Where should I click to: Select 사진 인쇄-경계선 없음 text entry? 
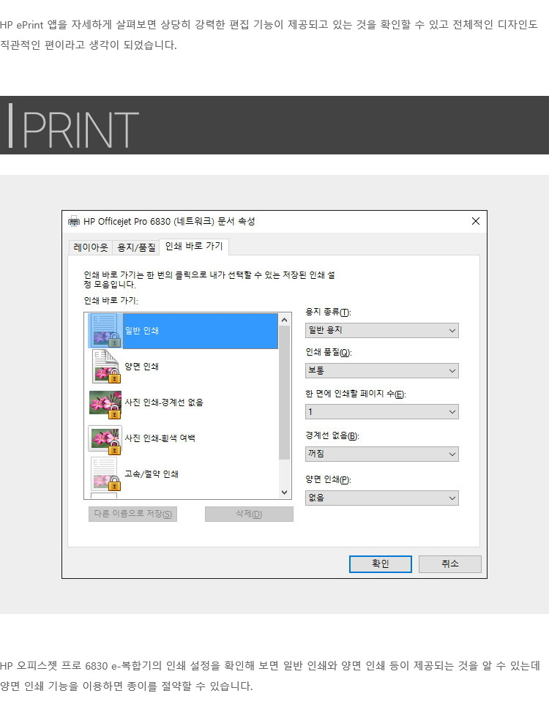pyautogui.click(x=164, y=403)
